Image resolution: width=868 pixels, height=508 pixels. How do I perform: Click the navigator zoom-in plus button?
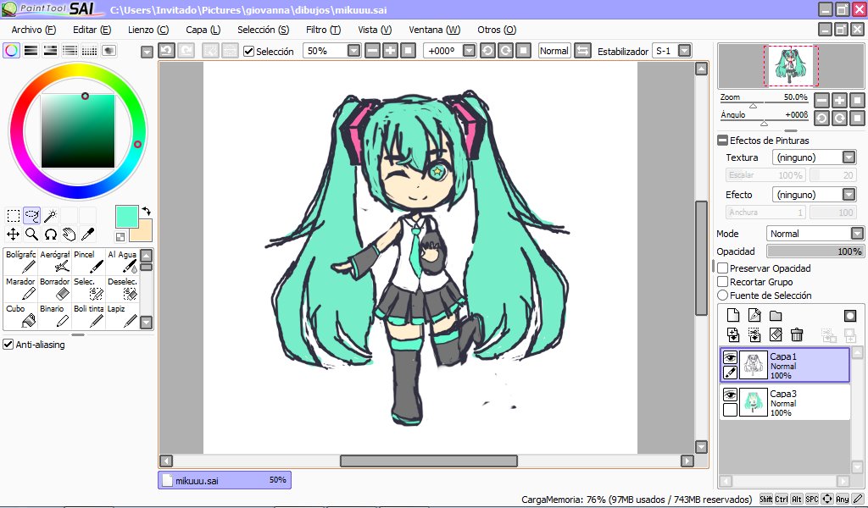click(839, 100)
